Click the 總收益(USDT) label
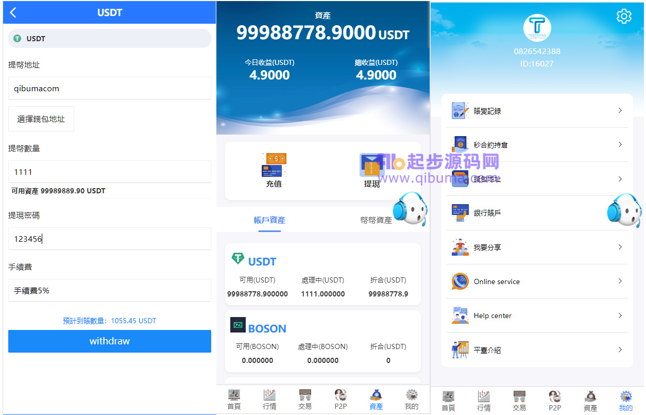The image size is (646, 415). [x=376, y=62]
